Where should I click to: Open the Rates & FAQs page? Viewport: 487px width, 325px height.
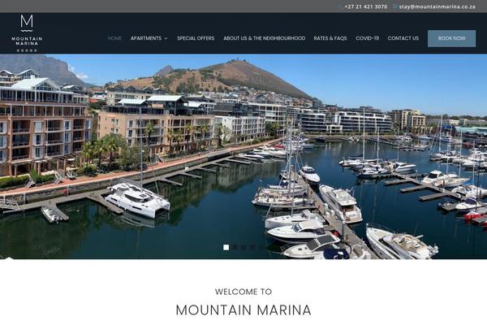[x=330, y=38]
